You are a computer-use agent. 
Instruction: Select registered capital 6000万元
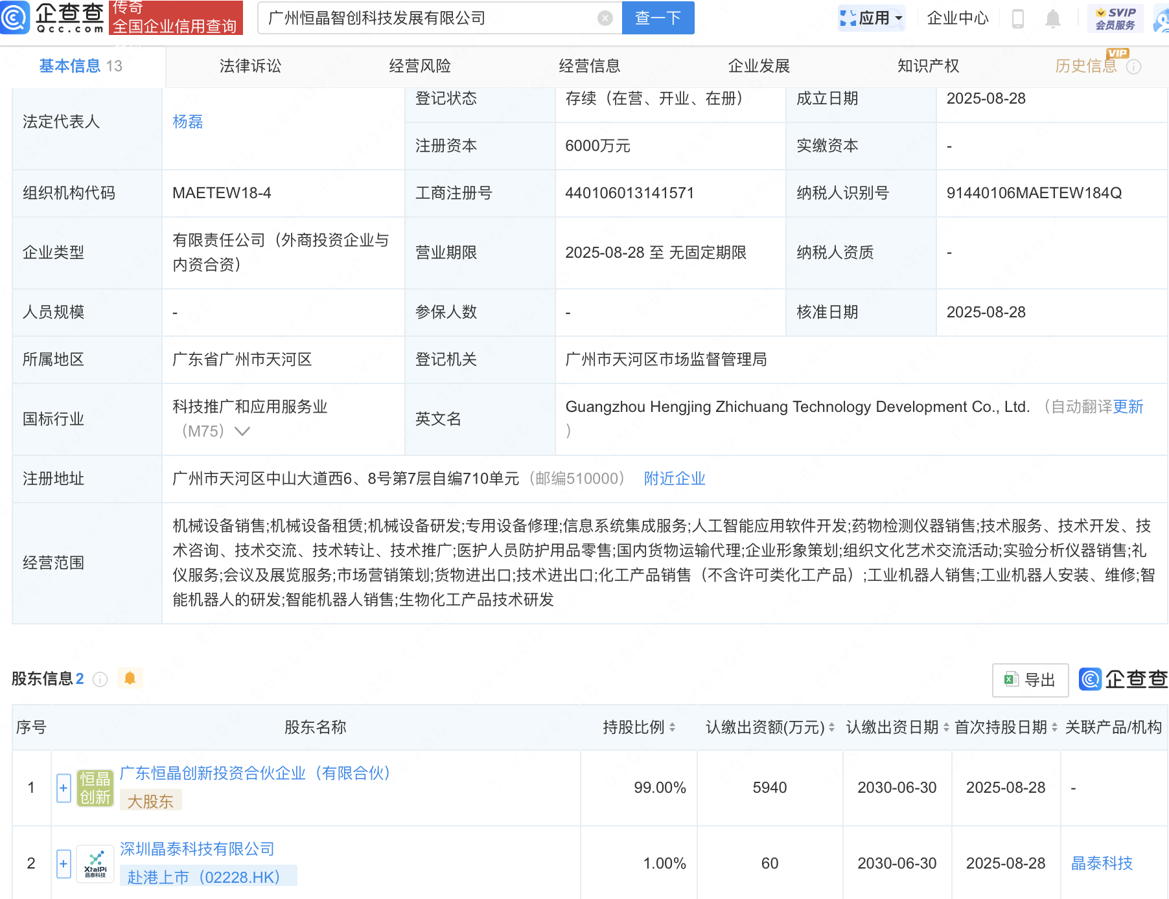pyautogui.click(x=597, y=146)
